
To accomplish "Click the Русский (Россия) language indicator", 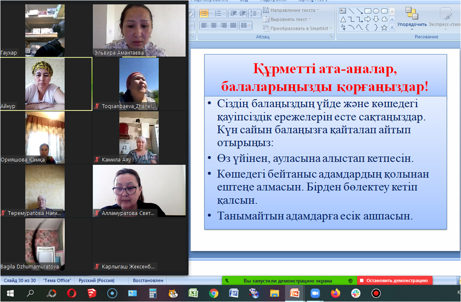I will coord(96,281).
